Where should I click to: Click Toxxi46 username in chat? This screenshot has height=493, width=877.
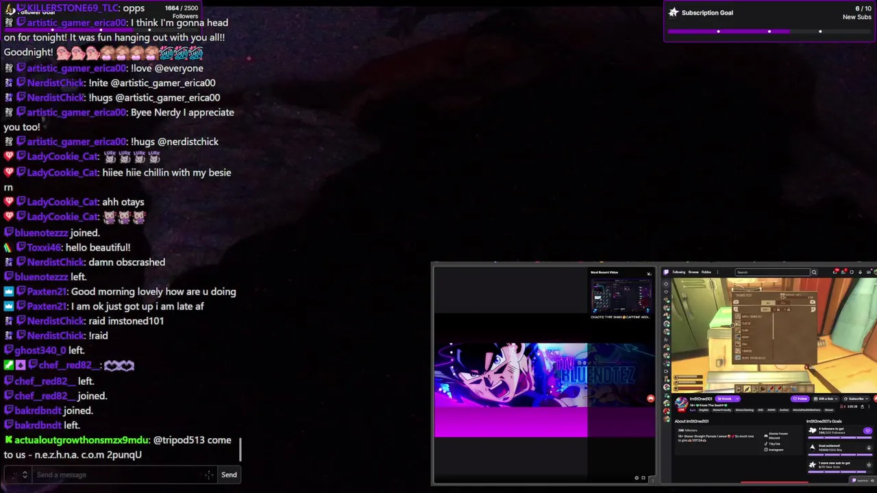(x=44, y=247)
